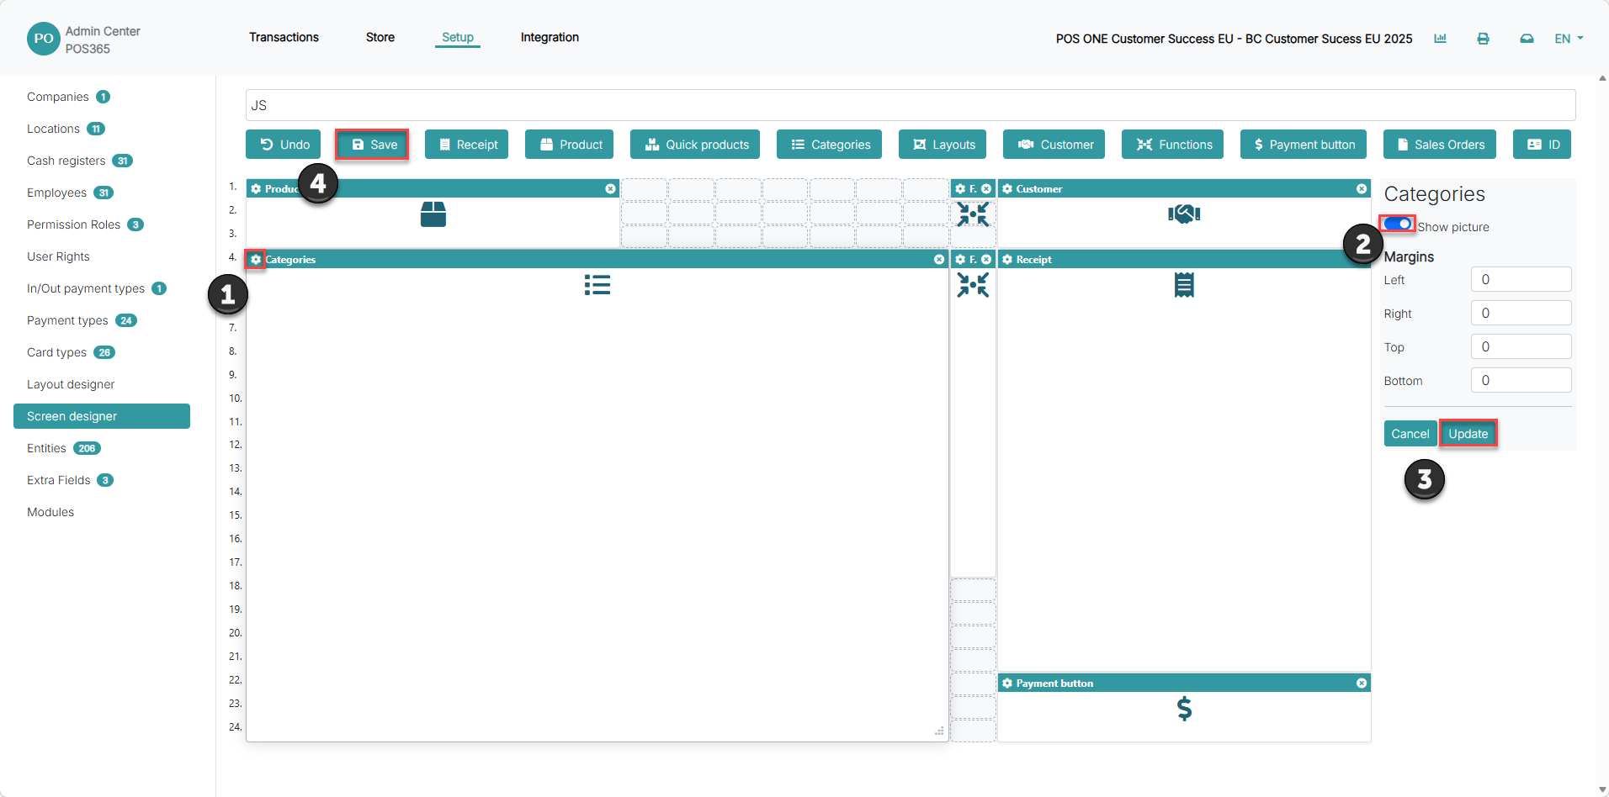Toggle the Show picture switch

[1398, 224]
